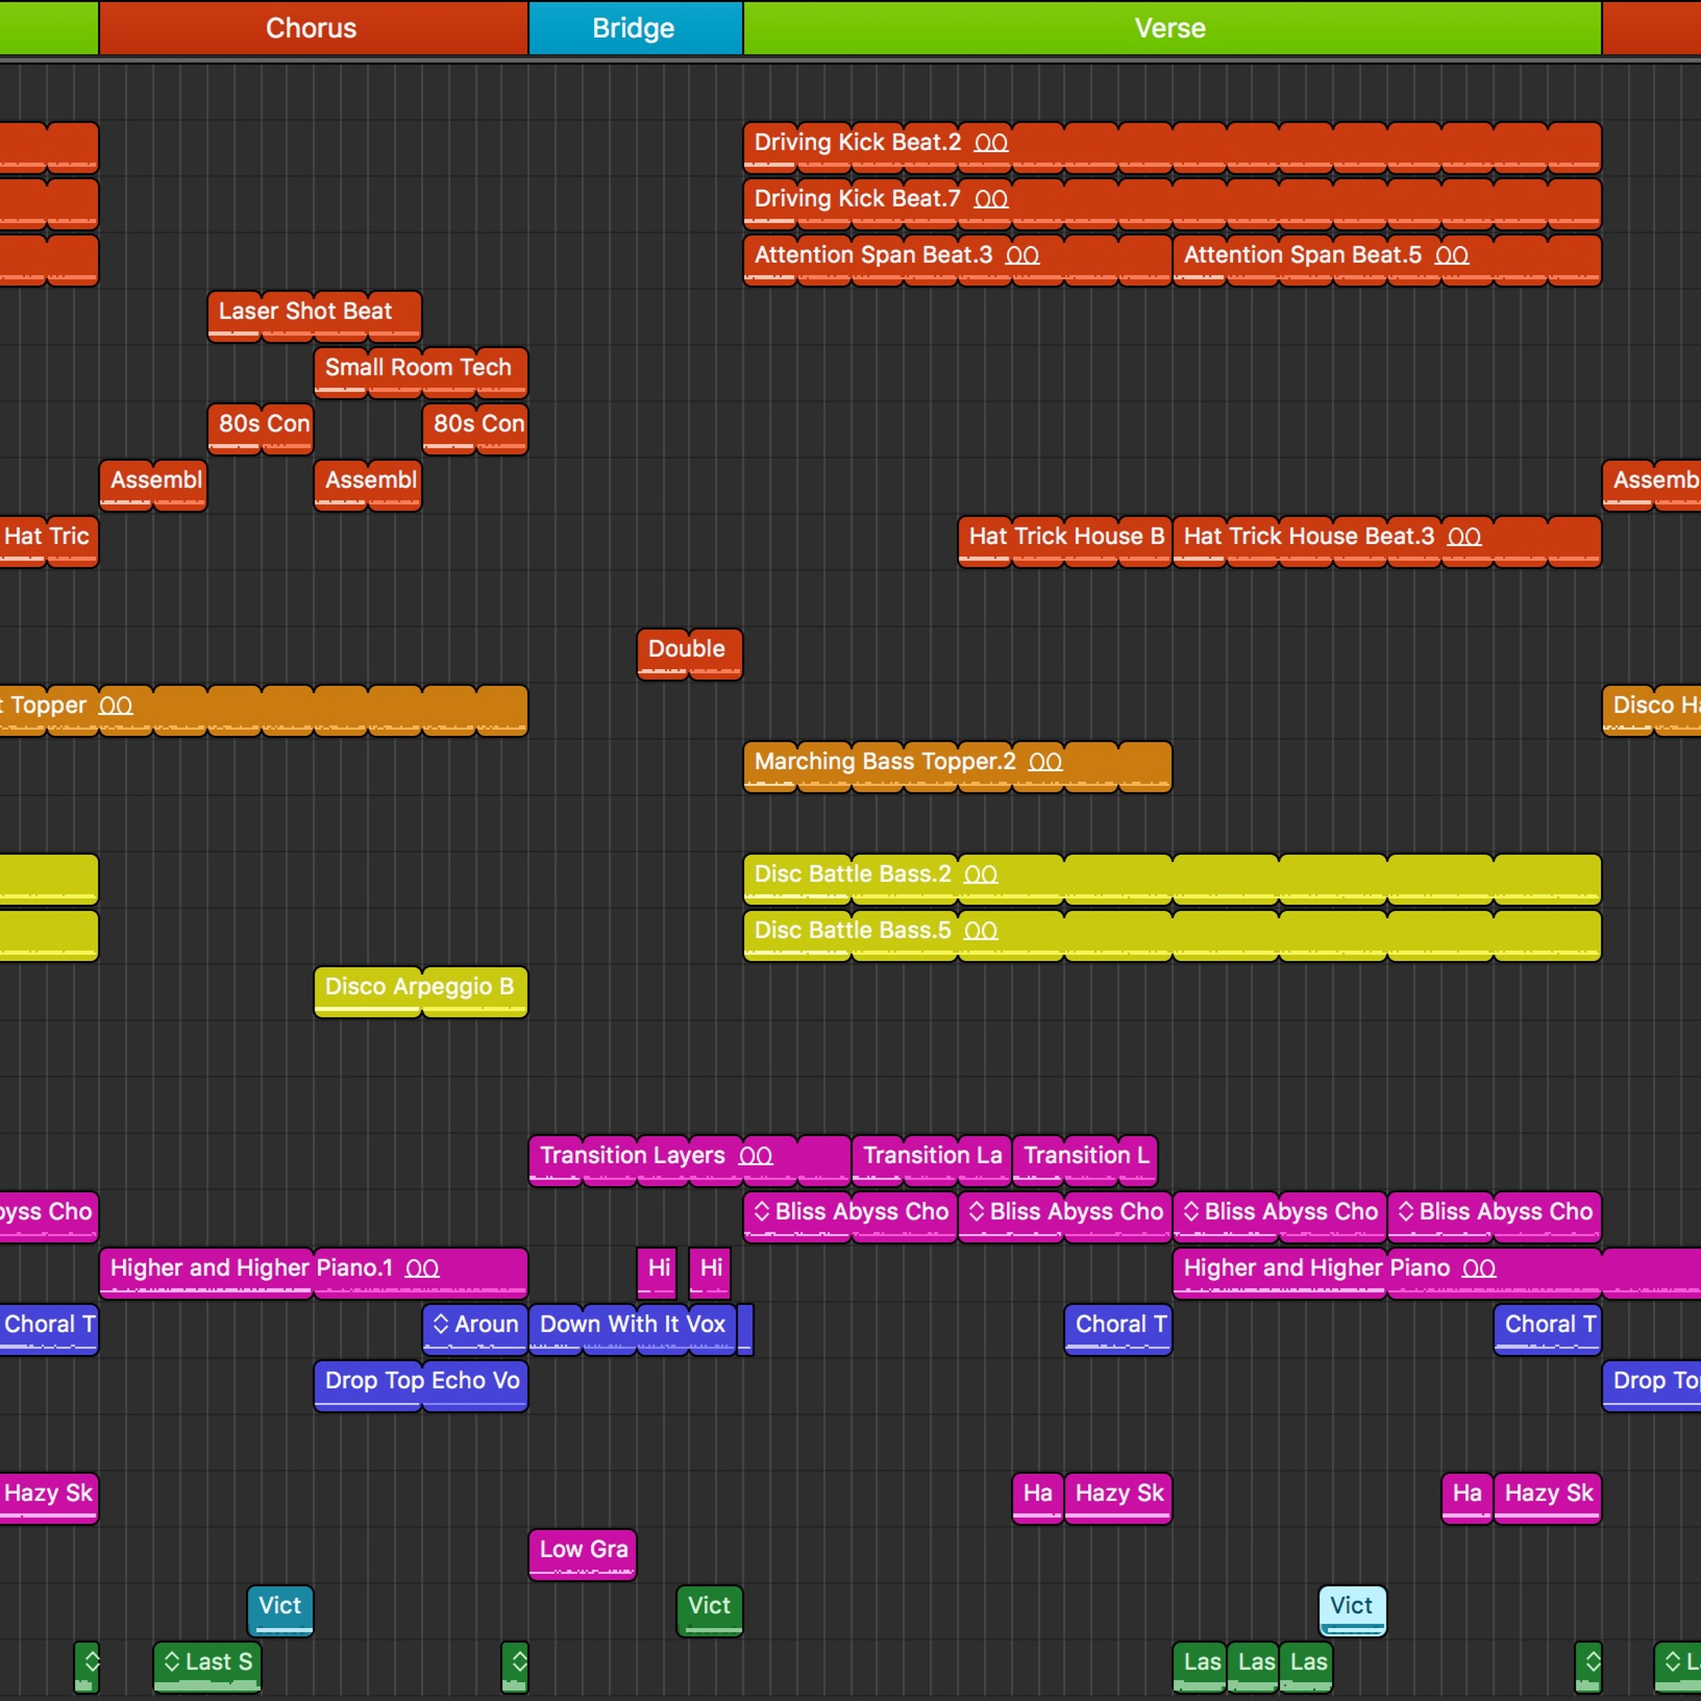The width and height of the screenshot is (1701, 1701).
Task: Click the loop icon on Marching Bass Topper.2
Action: tap(1045, 763)
